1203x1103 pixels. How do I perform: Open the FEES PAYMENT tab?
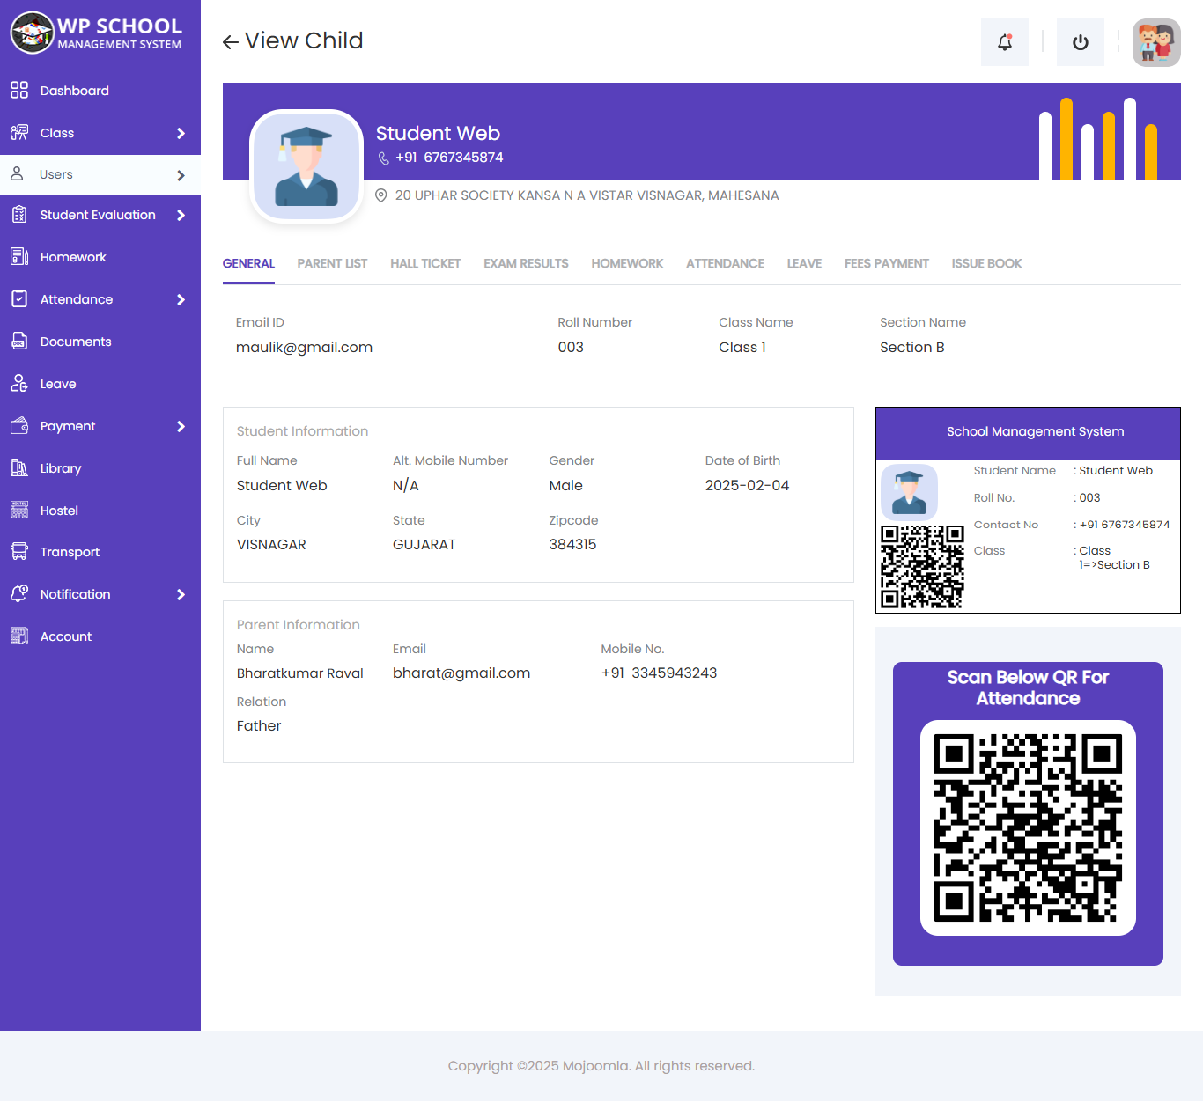point(887,263)
